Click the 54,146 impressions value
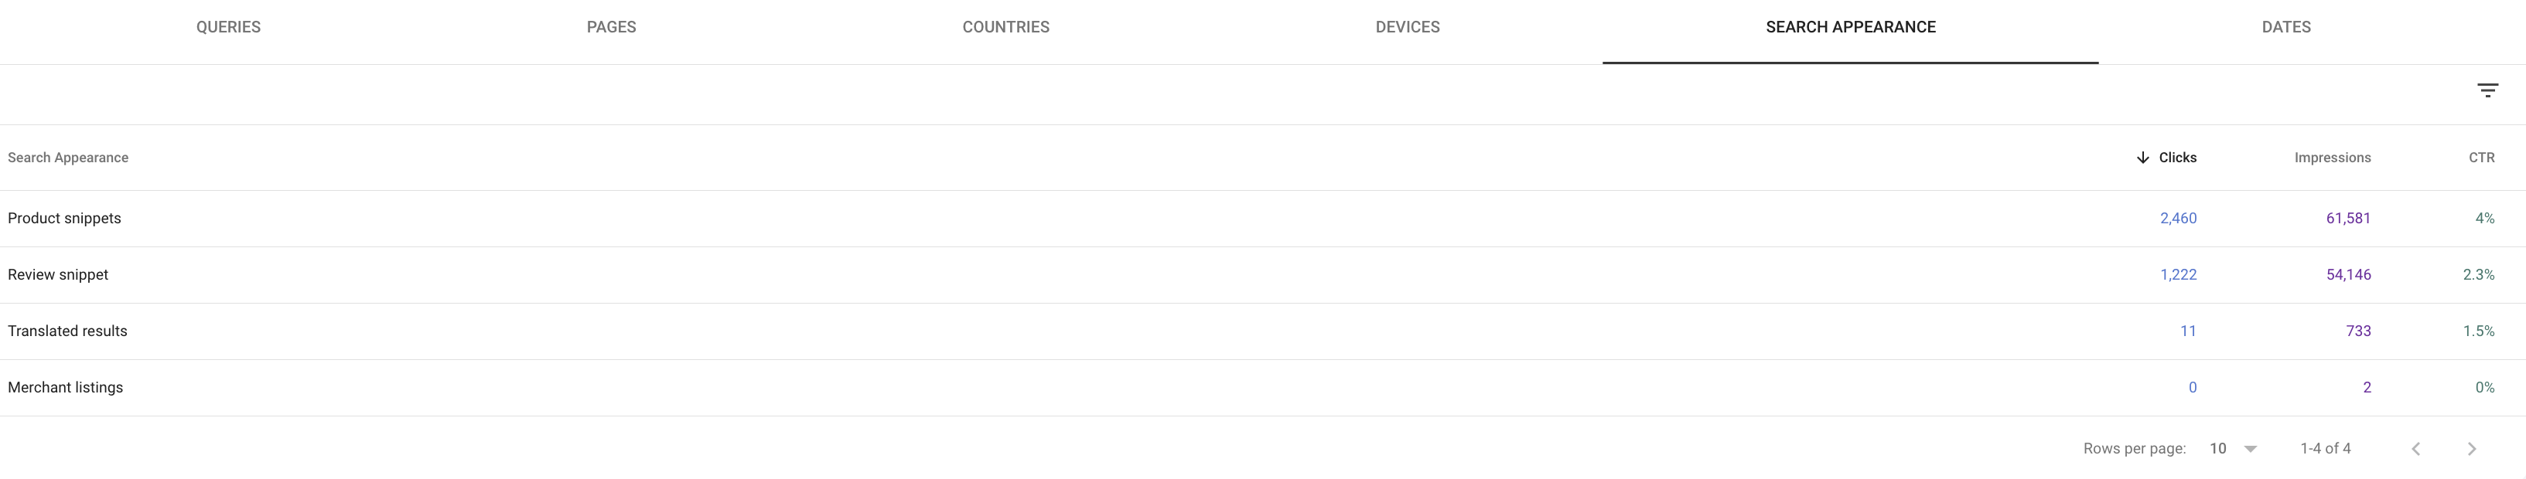Viewport: 2526px width, 479px height. [x=2347, y=275]
